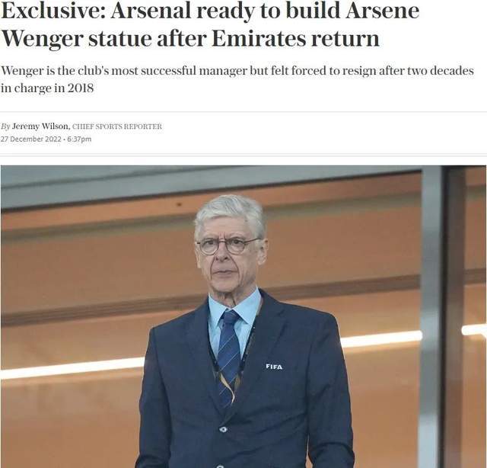Select the CHIEF SPORTS REPORTER label

coord(116,127)
